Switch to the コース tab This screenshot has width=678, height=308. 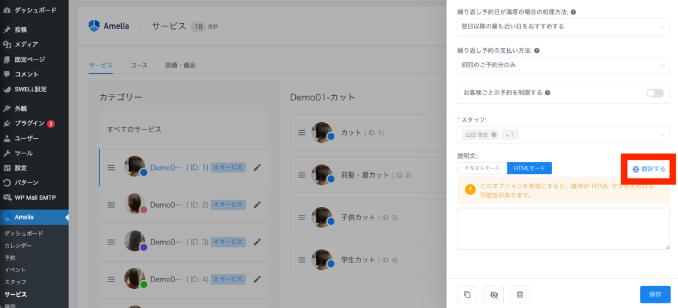(x=139, y=65)
